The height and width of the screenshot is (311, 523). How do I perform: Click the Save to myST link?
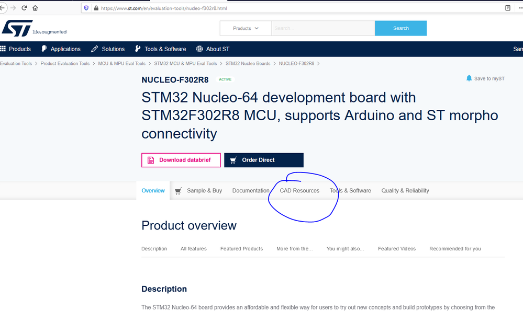coord(489,78)
